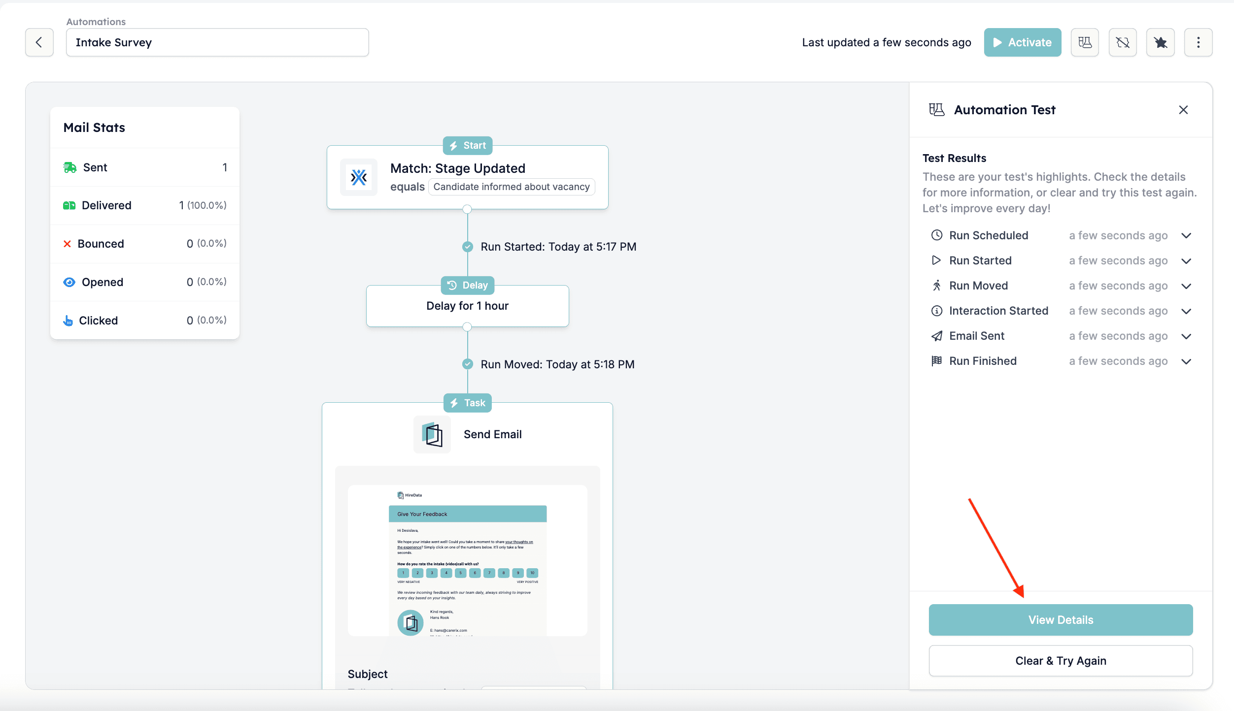This screenshot has height=711, width=1234.
Task: Click Clear & Try Again button
Action: pos(1061,661)
